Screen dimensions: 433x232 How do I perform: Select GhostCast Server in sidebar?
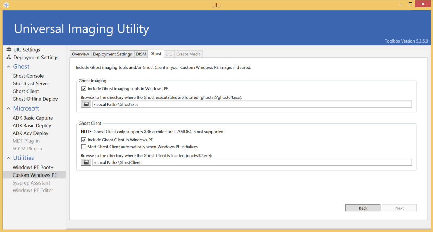[31, 83]
